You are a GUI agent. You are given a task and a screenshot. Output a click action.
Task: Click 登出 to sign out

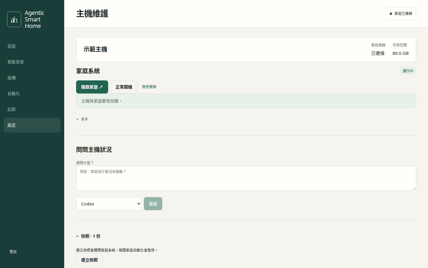coord(13,252)
